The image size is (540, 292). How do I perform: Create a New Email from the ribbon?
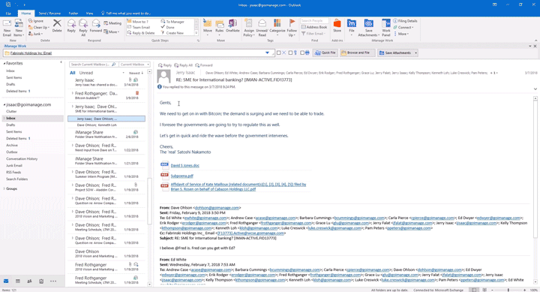[7, 28]
